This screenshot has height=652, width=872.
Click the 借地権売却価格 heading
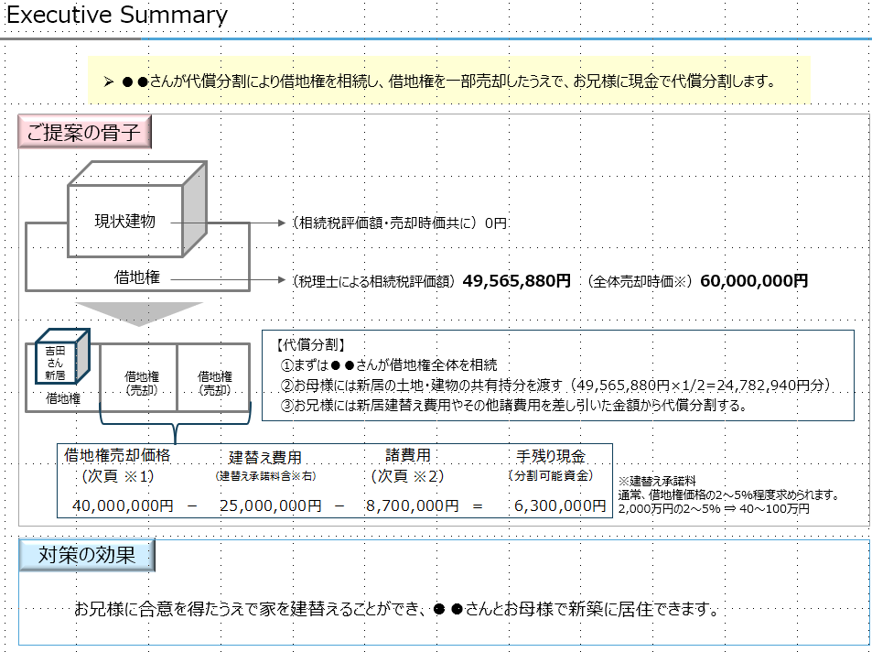point(117,455)
